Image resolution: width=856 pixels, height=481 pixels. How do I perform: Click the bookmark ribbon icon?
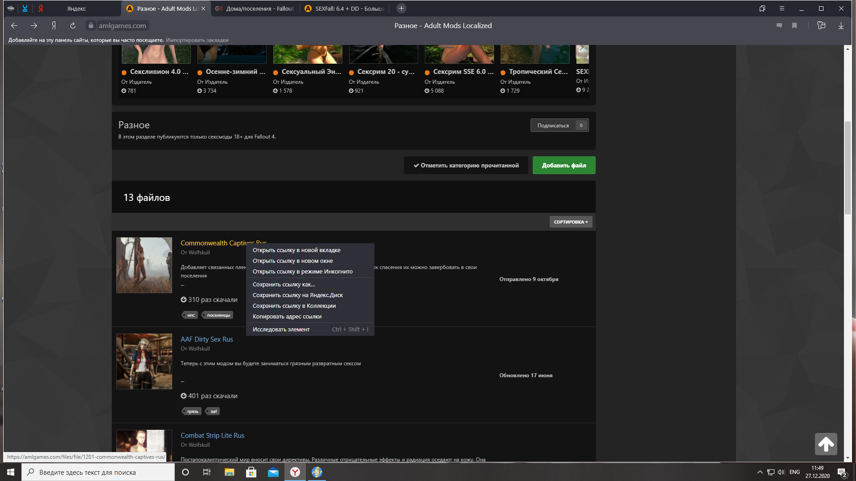[794, 26]
